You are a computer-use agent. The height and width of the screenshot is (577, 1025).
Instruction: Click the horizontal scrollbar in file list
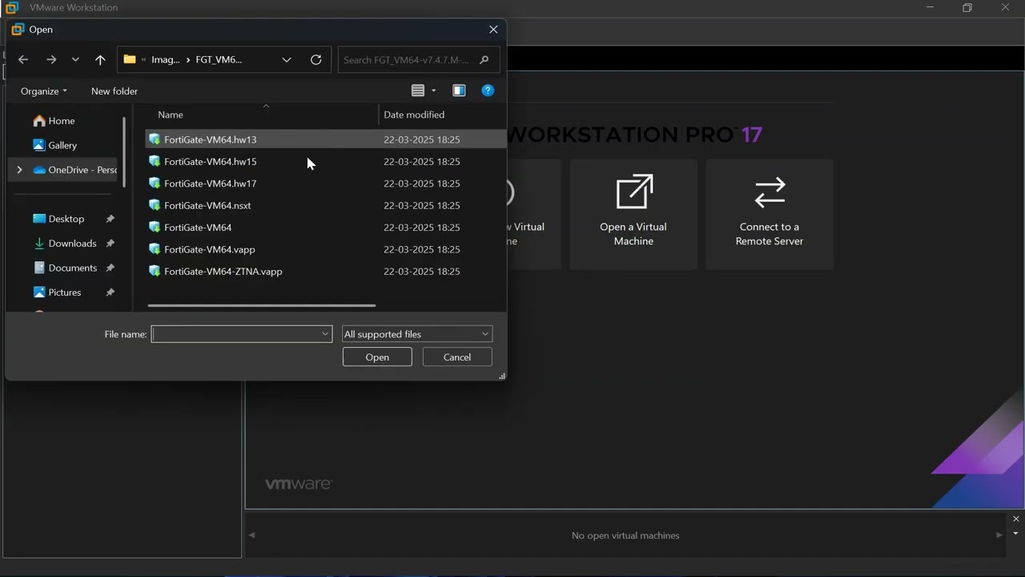pos(262,305)
